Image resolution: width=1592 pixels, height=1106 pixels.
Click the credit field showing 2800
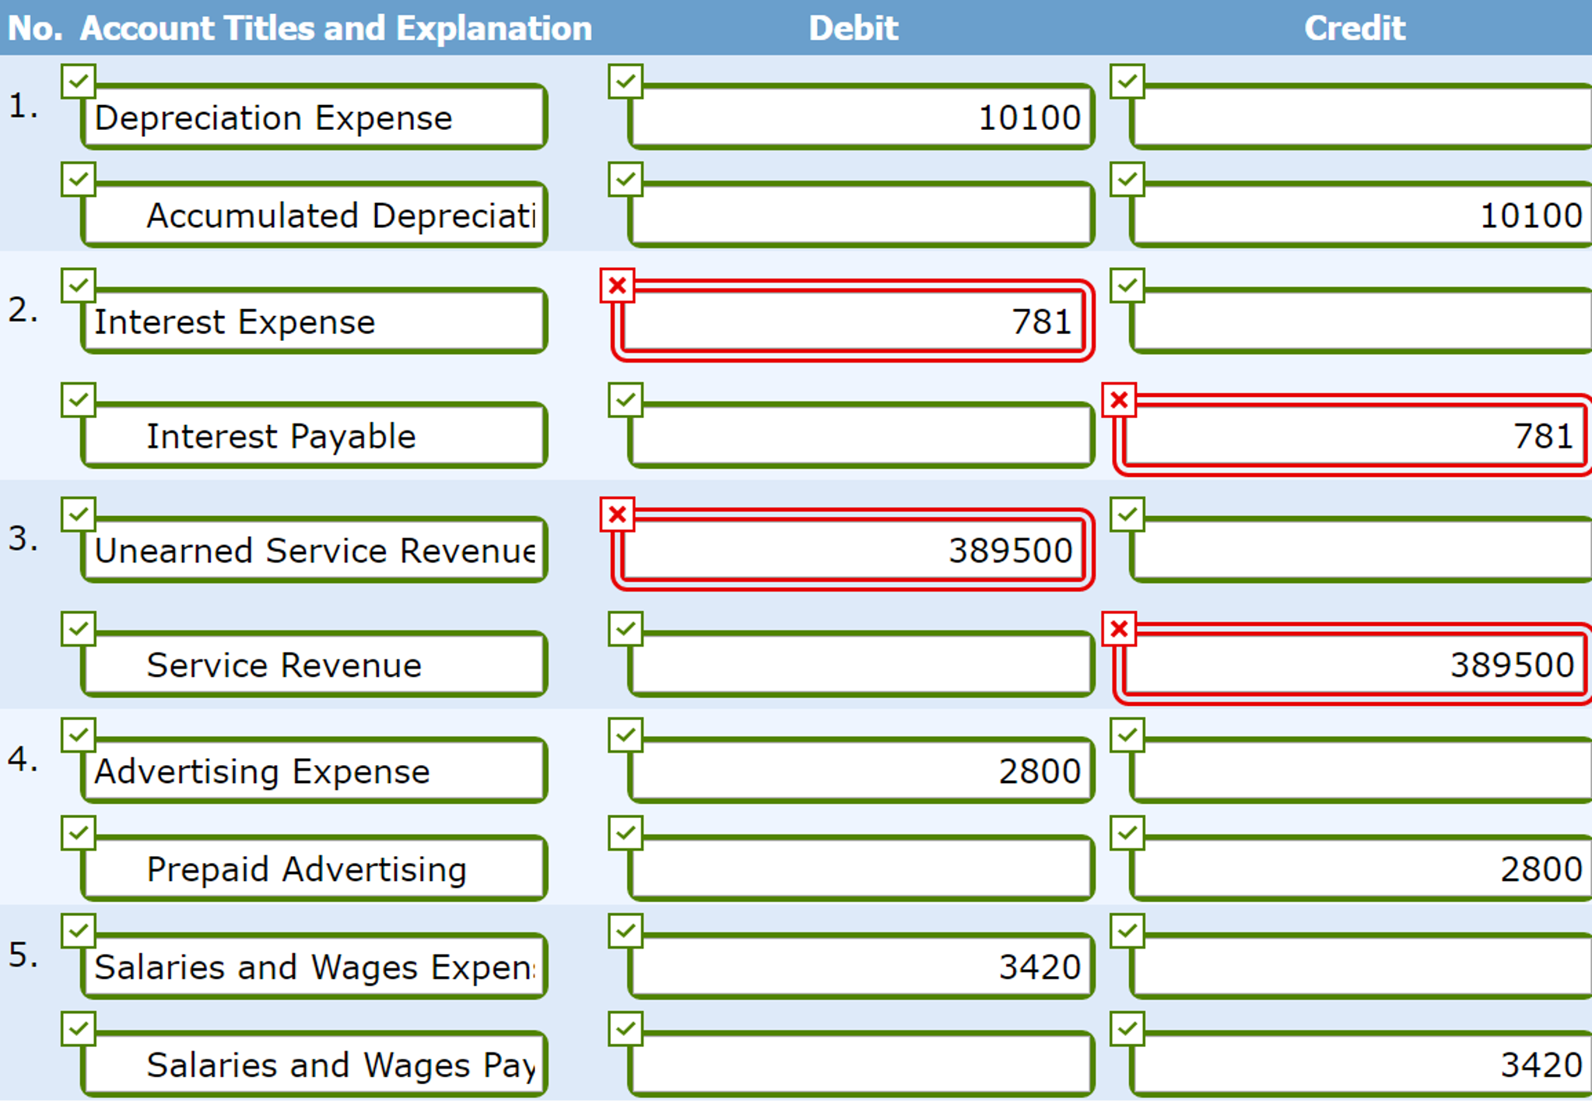coord(1362,869)
